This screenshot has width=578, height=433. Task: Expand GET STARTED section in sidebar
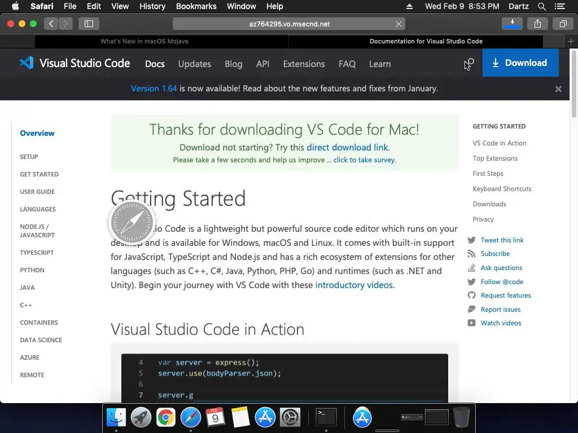coord(39,175)
